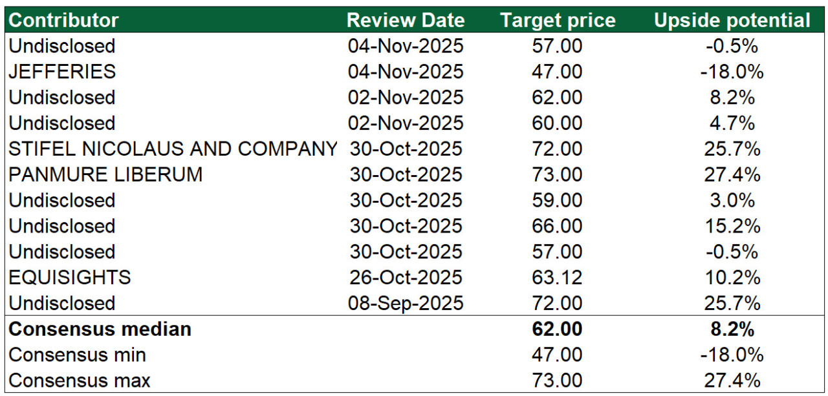Click the 66.00 target price value
Screen dimensions: 828x396
[x=558, y=226]
